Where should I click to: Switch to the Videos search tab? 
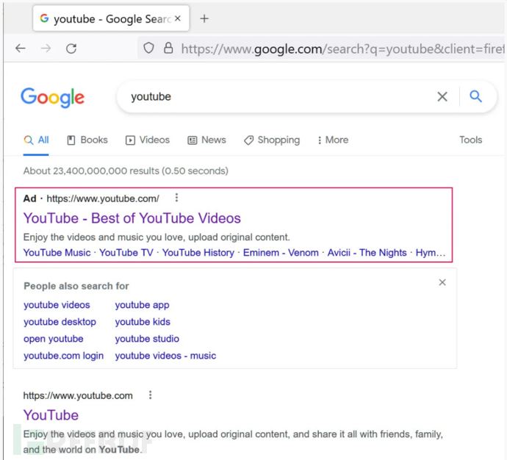tap(148, 140)
